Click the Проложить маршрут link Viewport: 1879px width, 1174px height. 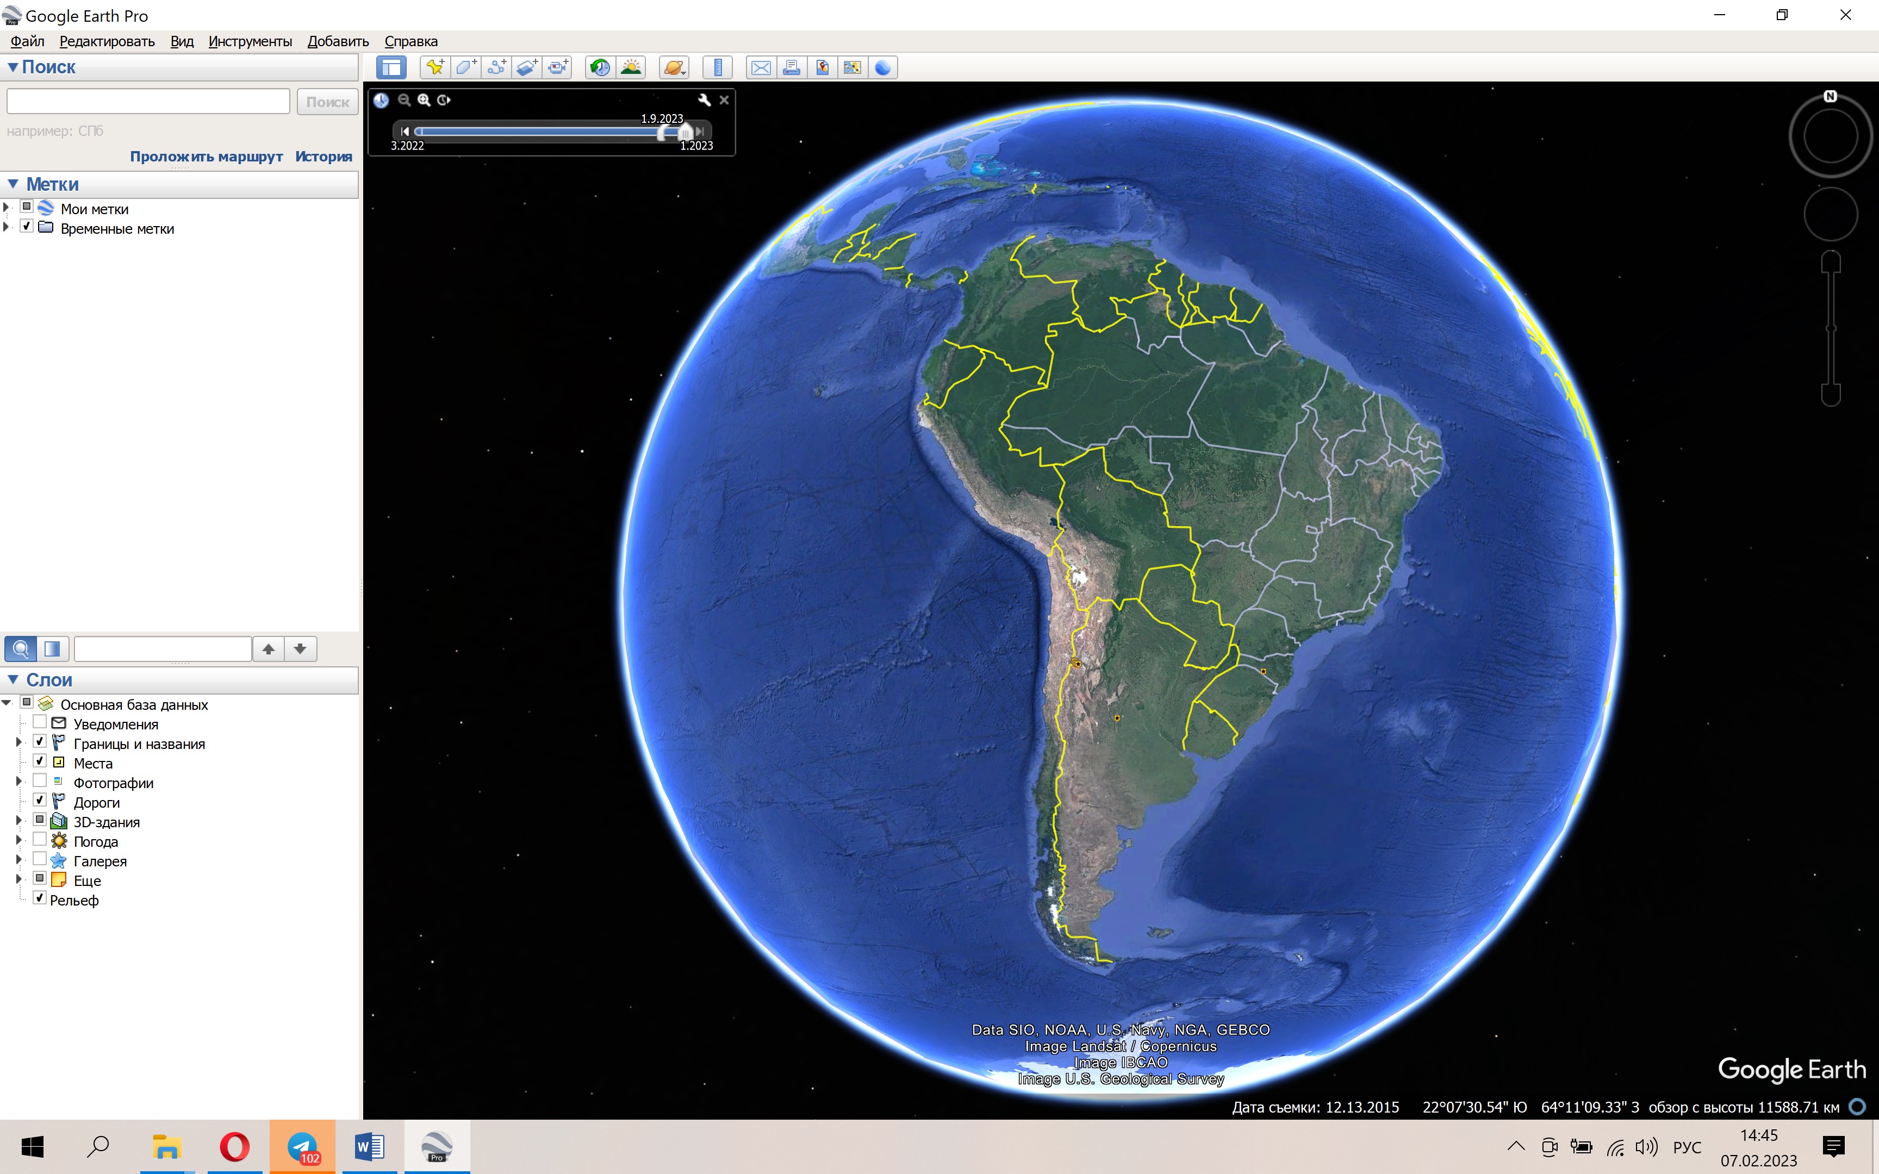206,156
